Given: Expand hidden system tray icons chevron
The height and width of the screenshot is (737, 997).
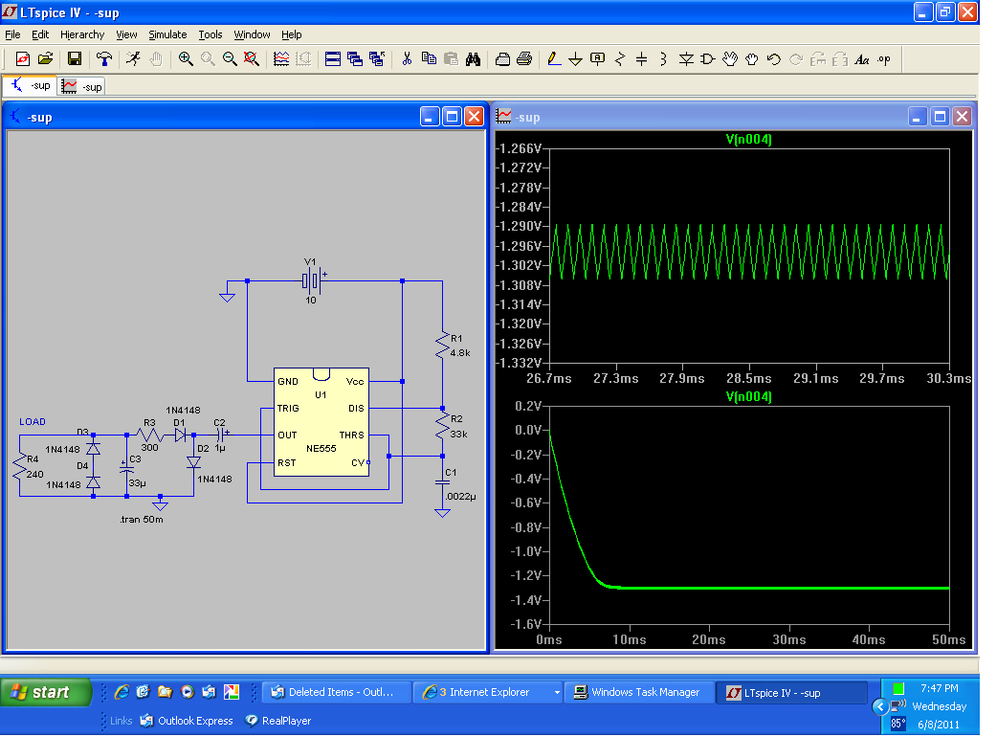Looking at the screenshot, I should click(880, 706).
